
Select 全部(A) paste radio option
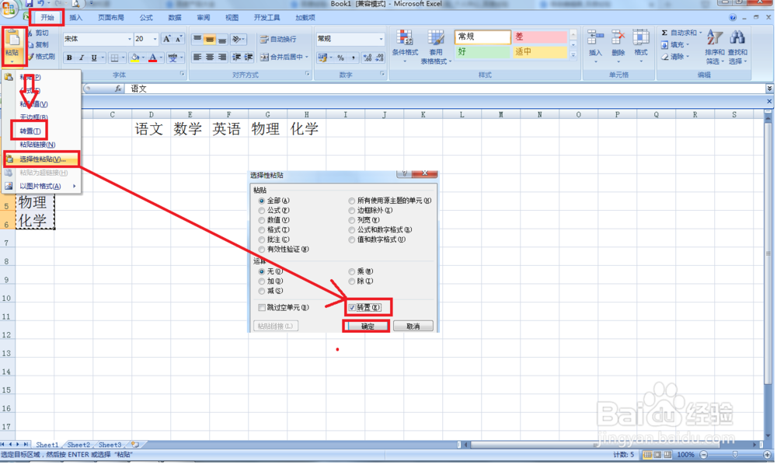[x=262, y=201]
